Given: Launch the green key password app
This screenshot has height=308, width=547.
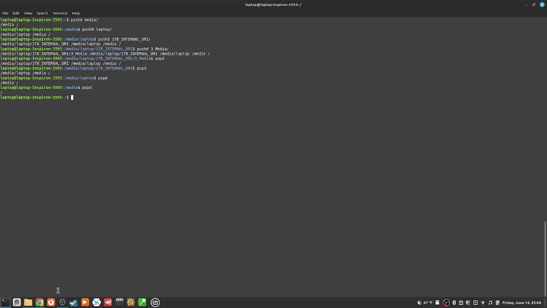Looking at the screenshot, I should (142, 302).
